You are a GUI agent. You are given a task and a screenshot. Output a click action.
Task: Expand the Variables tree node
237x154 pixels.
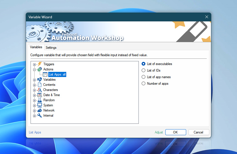[x=35, y=80]
